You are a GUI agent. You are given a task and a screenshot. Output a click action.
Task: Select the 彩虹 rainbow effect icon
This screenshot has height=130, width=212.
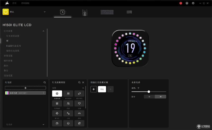click(x=79, y=113)
